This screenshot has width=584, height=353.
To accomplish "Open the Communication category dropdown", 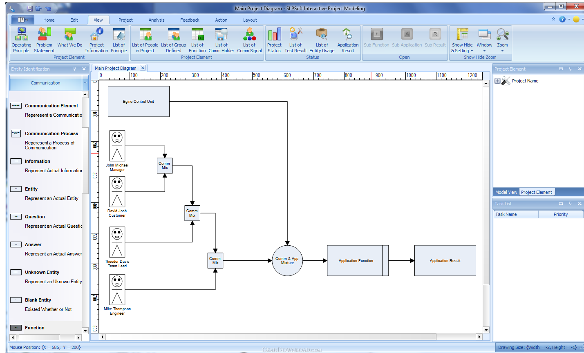I will click(x=85, y=83).
